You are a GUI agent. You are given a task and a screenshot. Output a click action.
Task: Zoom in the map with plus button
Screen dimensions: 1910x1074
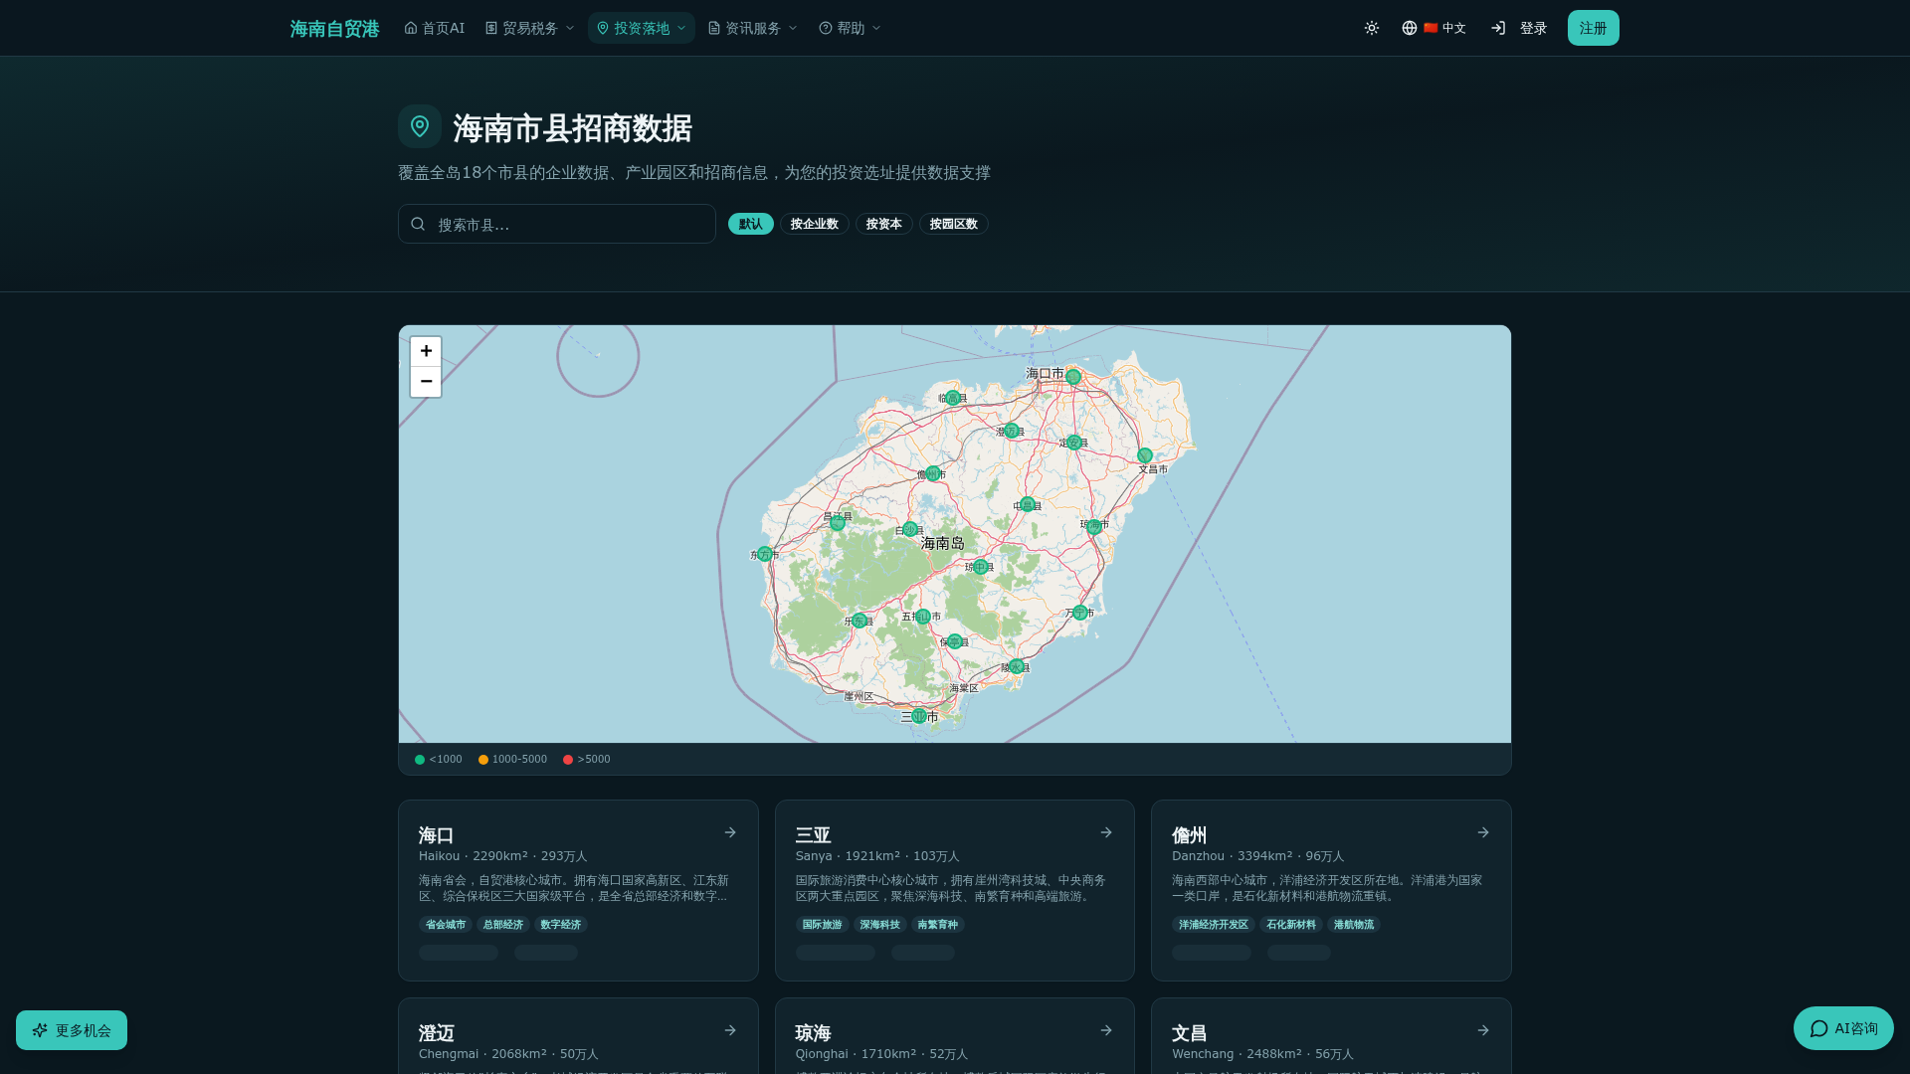pos(426,351)
